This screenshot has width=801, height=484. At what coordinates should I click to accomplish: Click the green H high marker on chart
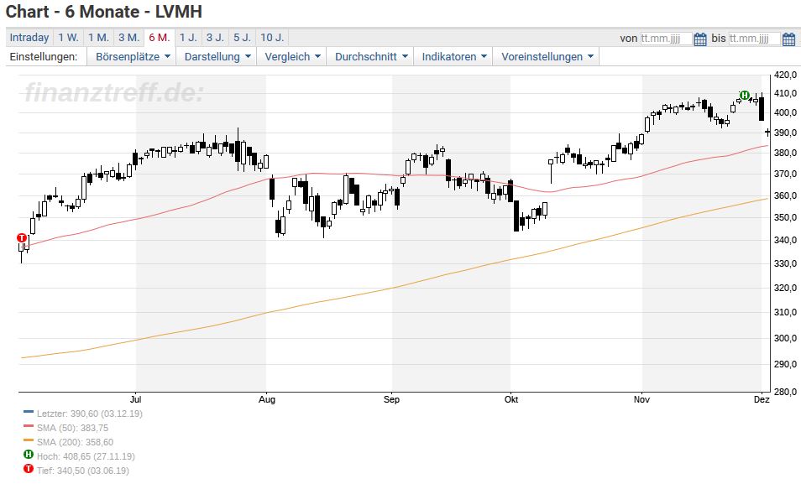pos(744,95)
